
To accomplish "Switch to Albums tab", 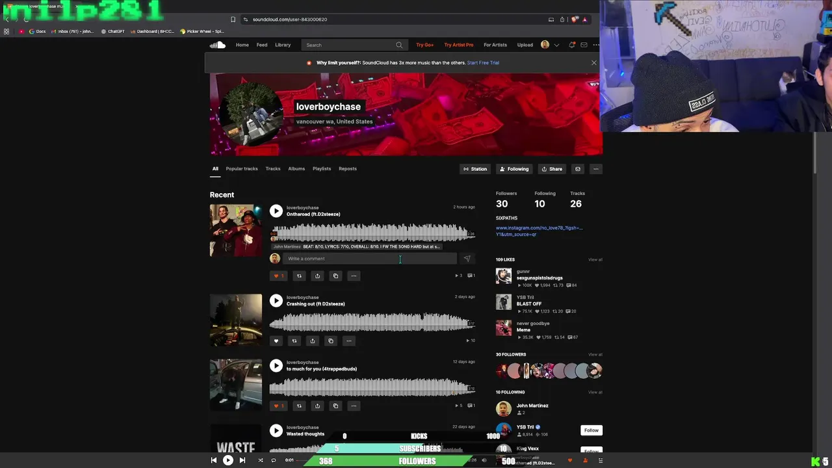I will [x=296, y=169].
